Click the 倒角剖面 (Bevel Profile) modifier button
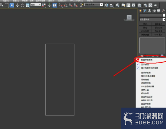166x129 pixels. [x=145, y=35]
